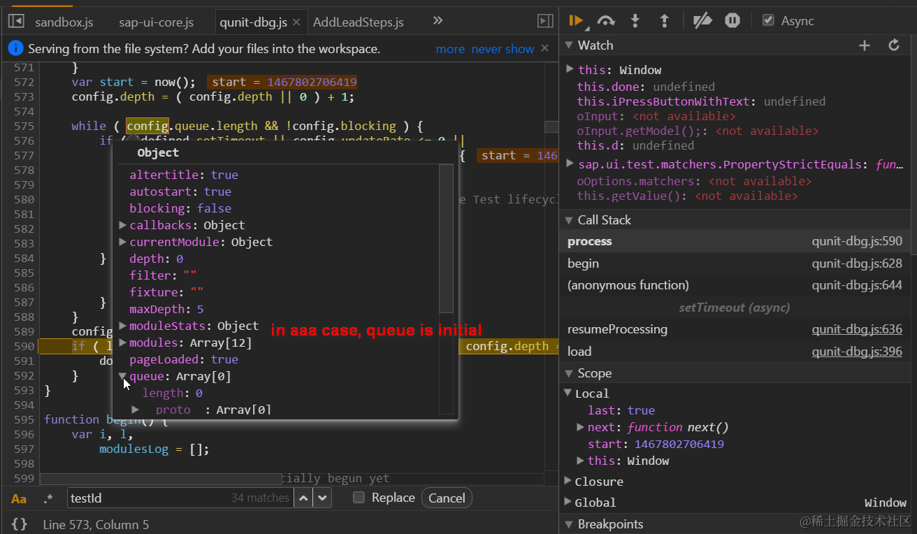Click the 'never show' link
917x534 pixels.
pos(503,49)
